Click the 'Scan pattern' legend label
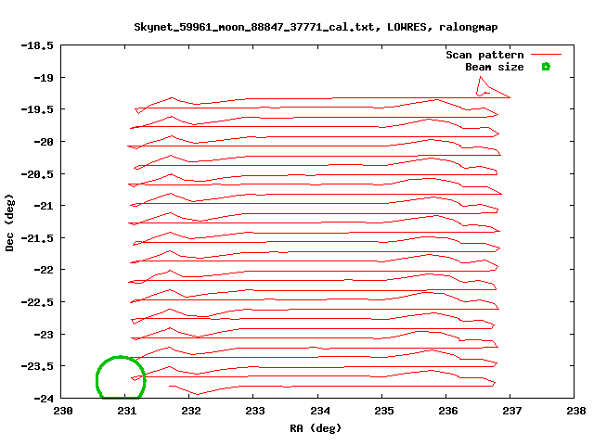This screenshot has width=594, height=445. tap(484, 55)
